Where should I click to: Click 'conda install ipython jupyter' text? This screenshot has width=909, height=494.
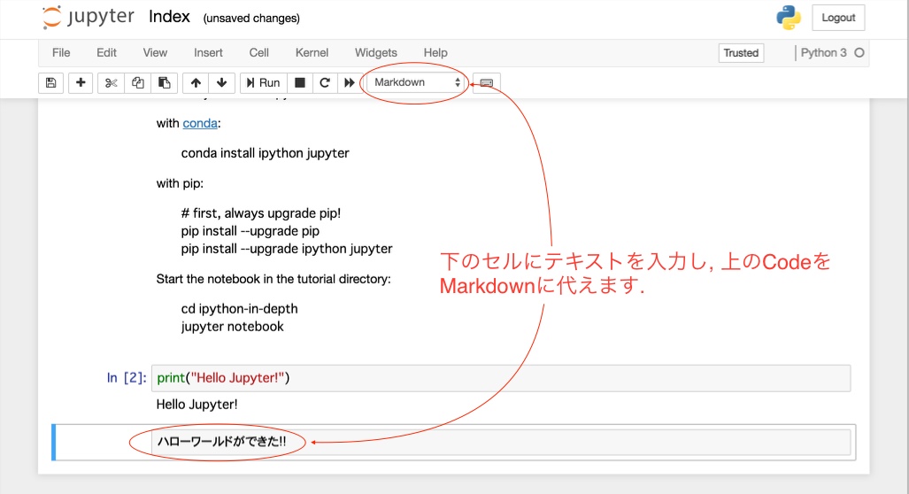(265, 153)
